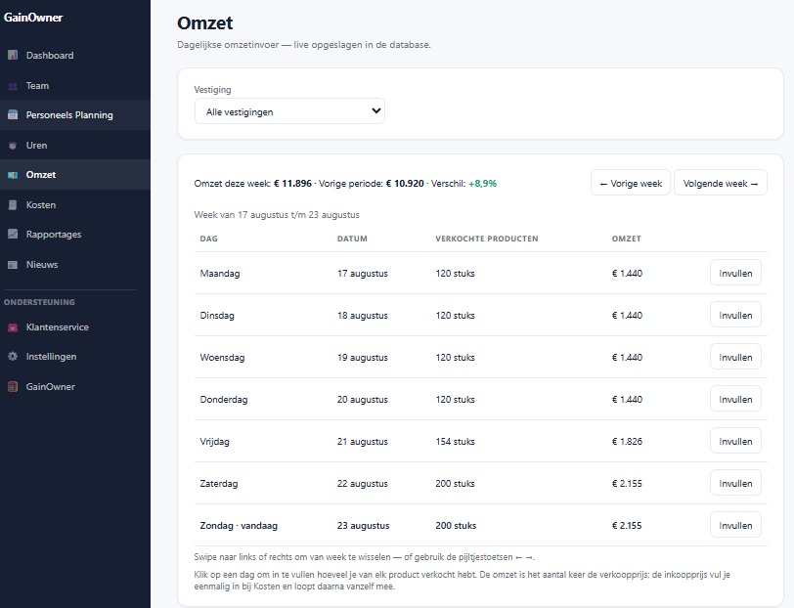The height and width of the screenshot is (608, 794).
Task: Click the Personeels Planning calendar icon
Action: pos(13,115)
